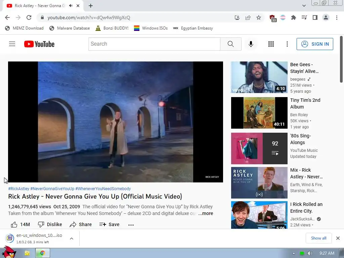This screenshot has width=344, height=258.
Task: Open the #RickAstley hashtag
Action: (x=19, y=189)
